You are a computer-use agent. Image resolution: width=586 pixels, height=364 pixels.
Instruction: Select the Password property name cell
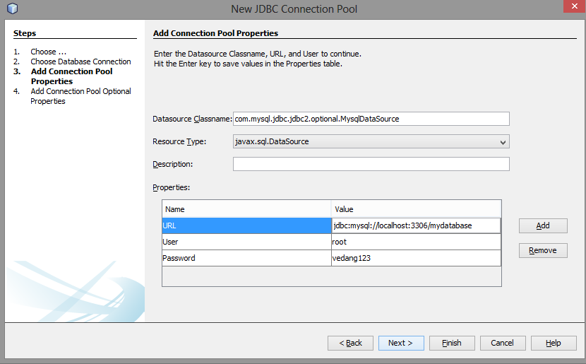246,259
